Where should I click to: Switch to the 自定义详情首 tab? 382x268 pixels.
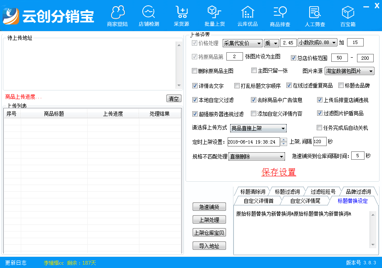point(258,201)
